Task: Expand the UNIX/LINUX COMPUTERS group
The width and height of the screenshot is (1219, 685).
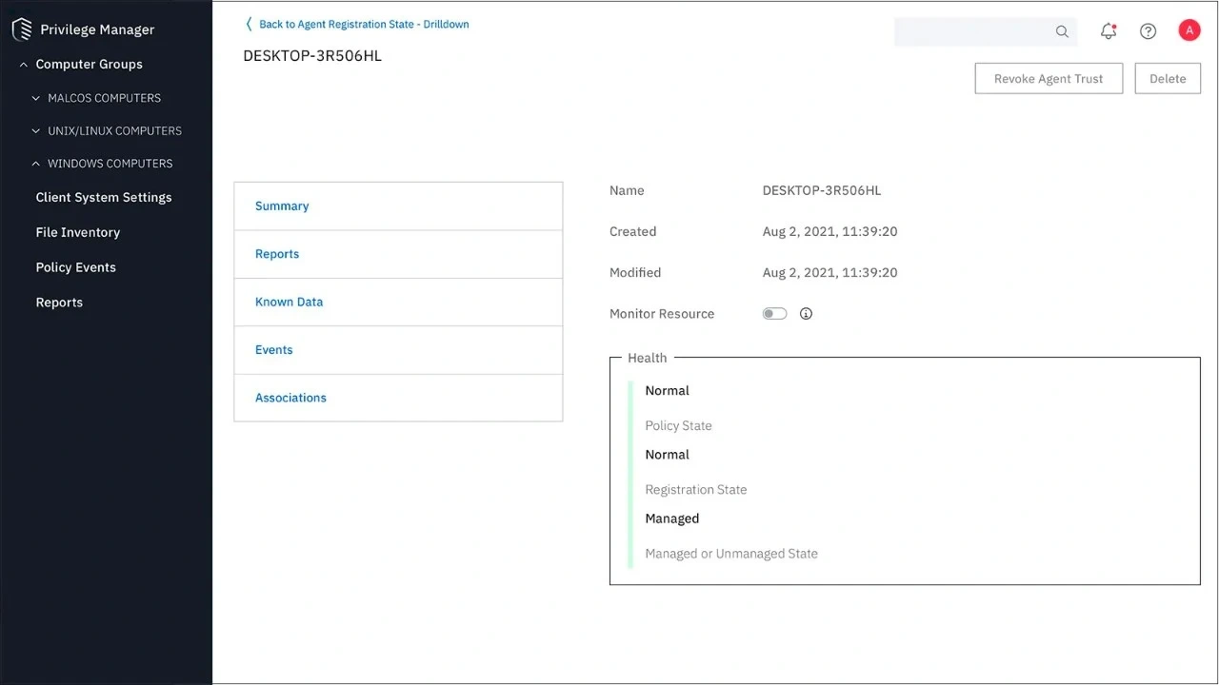Action: click(x=36, y=131)
